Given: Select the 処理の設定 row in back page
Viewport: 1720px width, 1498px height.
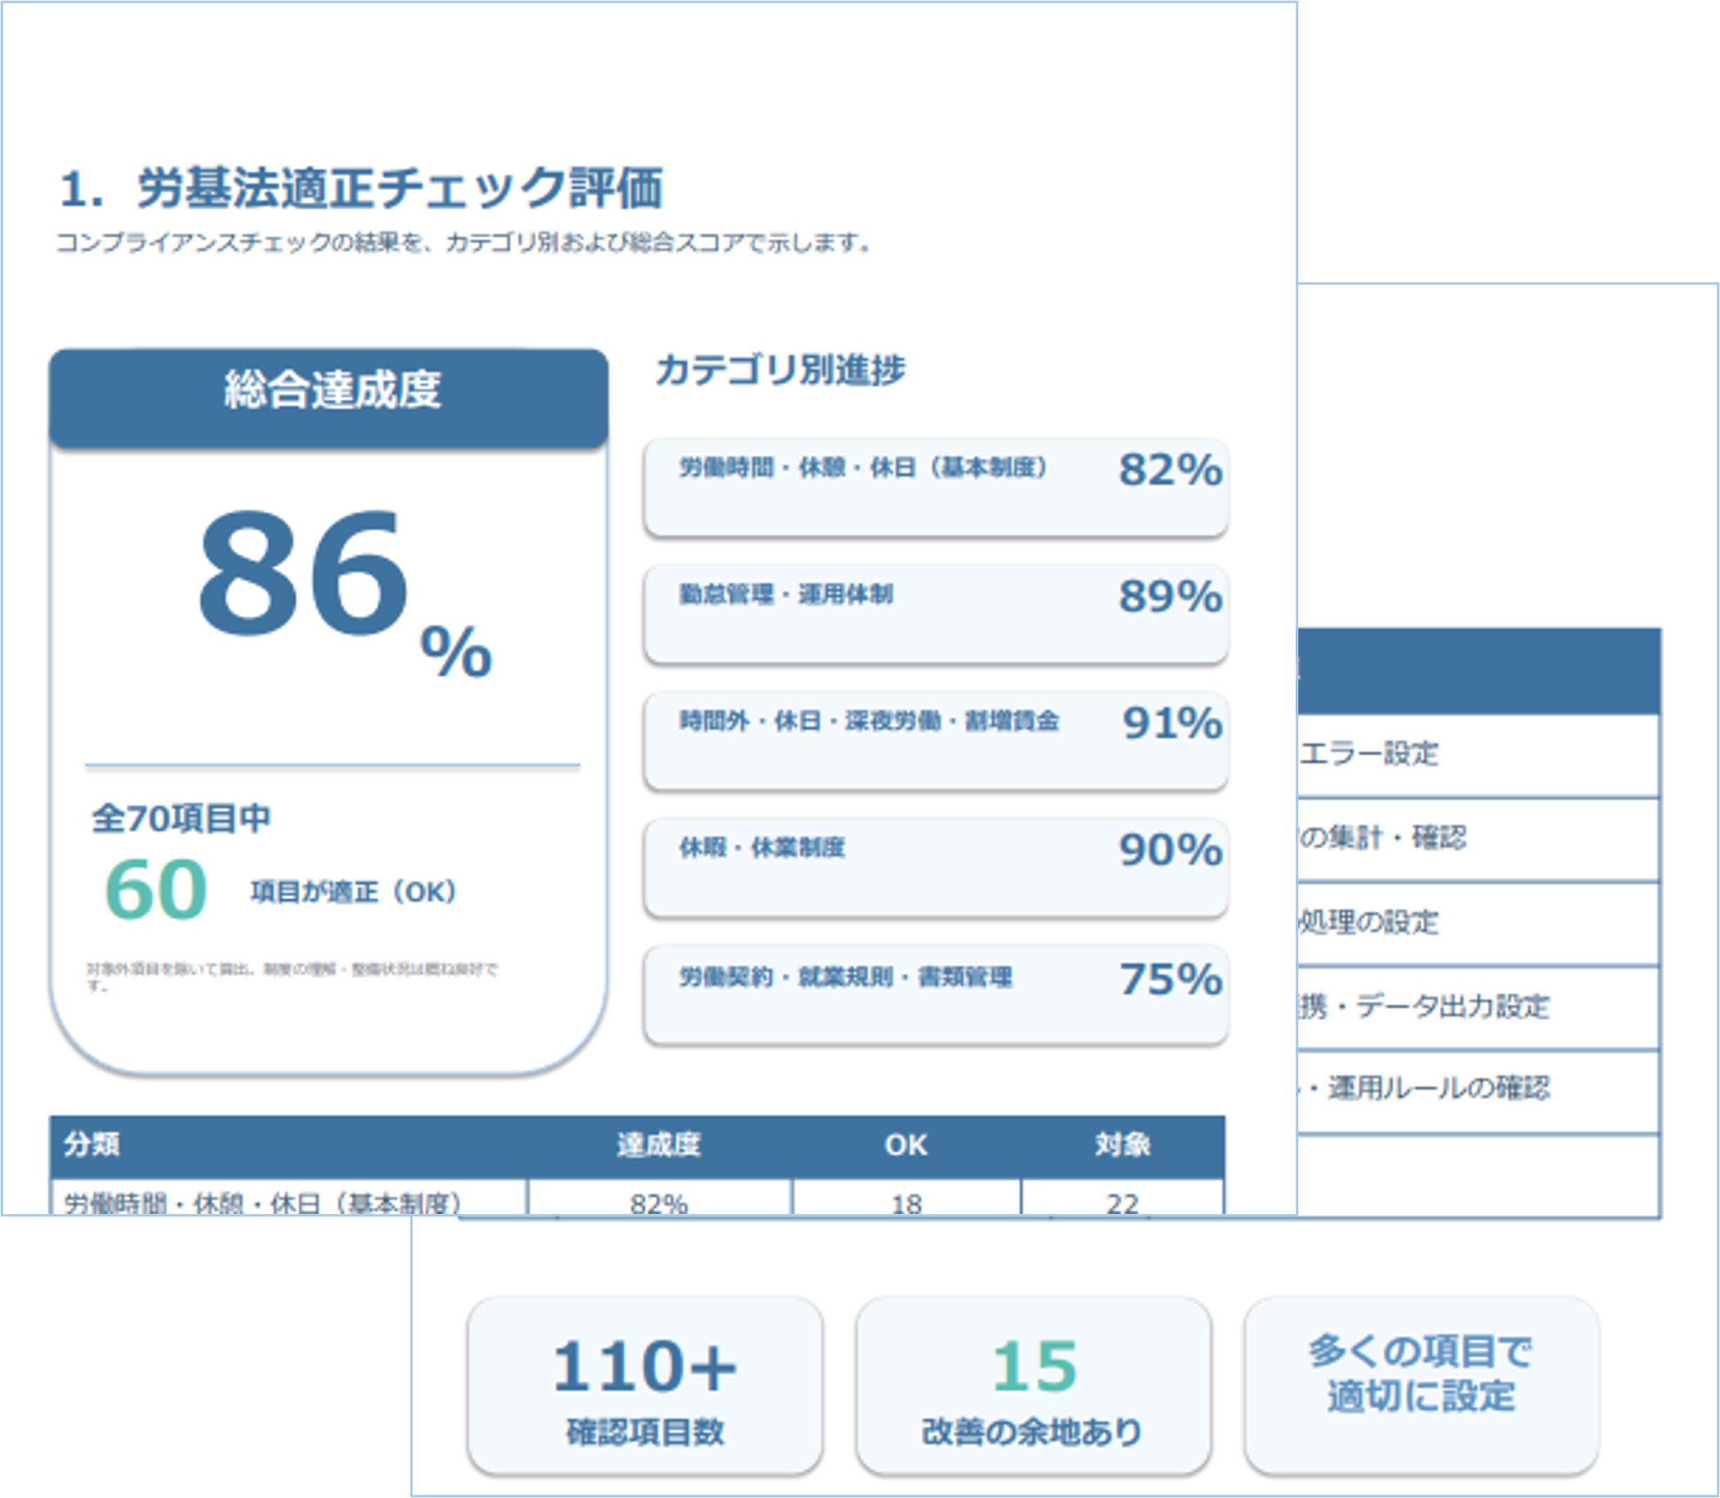Looking at the screenshot, I should pyautogui.click(x=1478, y=923).
